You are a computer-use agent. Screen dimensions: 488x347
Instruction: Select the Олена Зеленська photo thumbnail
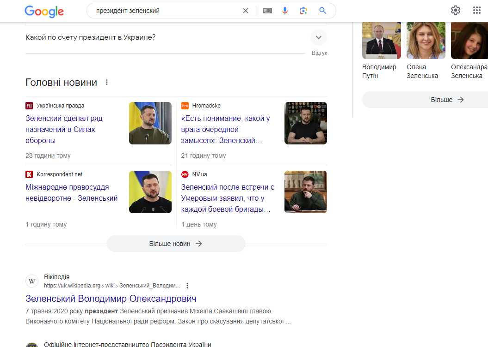coord(426,41)
